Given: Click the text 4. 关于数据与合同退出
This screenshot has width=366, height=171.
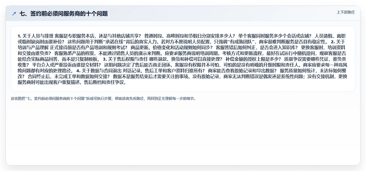Looking at the screenshot, I should tap(99, 71).
